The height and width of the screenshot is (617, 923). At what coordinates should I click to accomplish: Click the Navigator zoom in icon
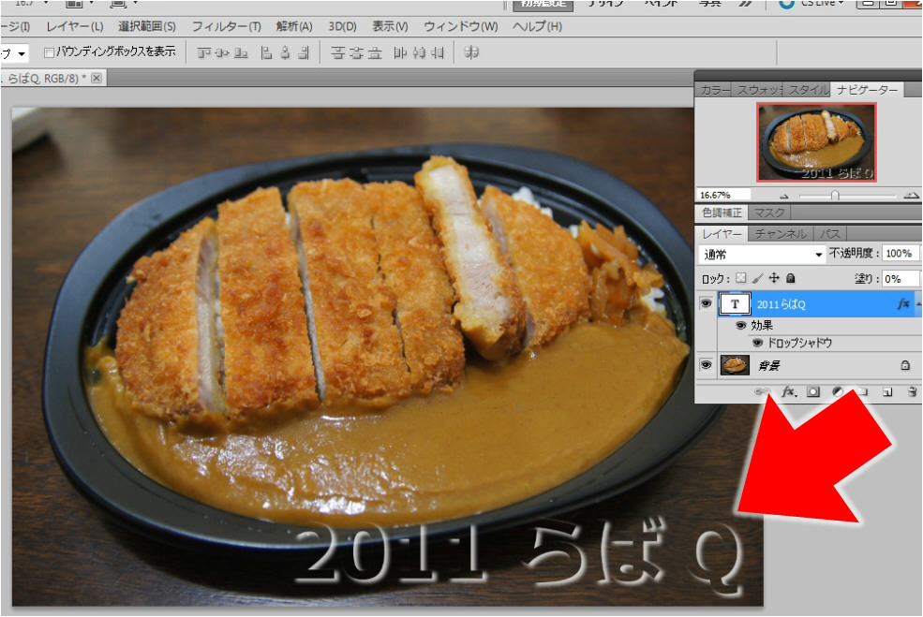(x=911, y=195)
